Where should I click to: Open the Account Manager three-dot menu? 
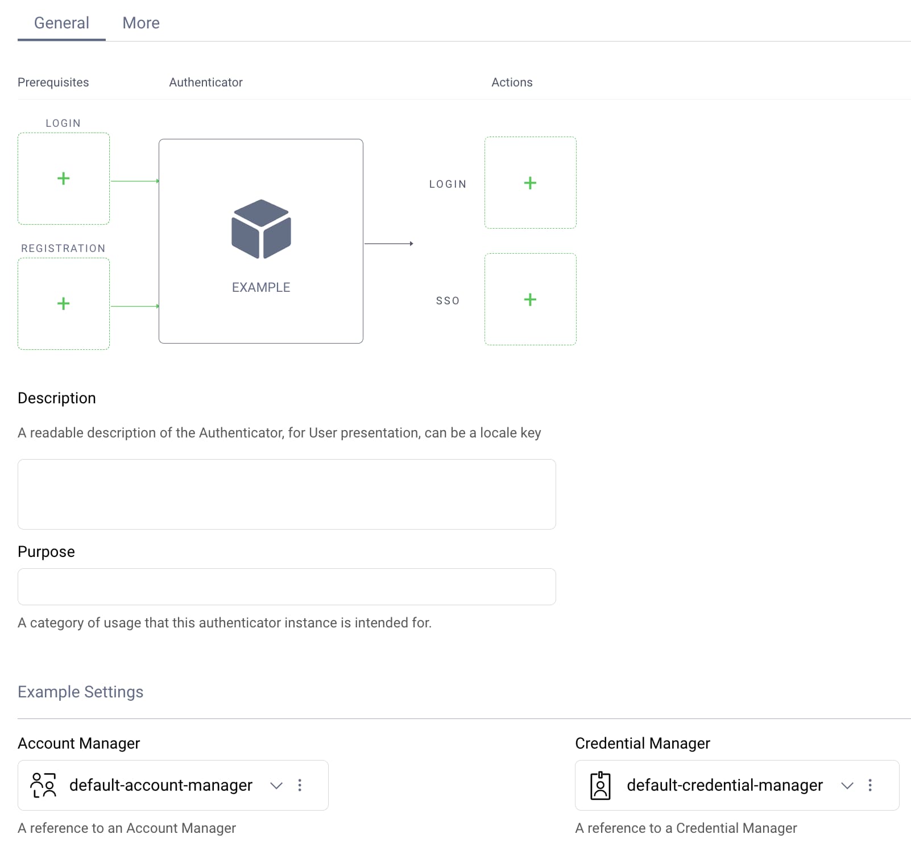pos(300,786)
